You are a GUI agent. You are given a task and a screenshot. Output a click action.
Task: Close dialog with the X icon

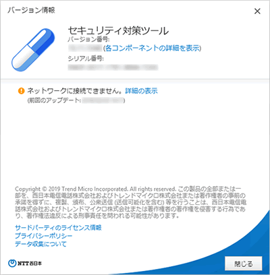[257, 11]
